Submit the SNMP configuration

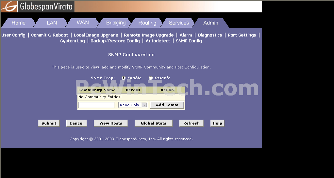point(49,123)
